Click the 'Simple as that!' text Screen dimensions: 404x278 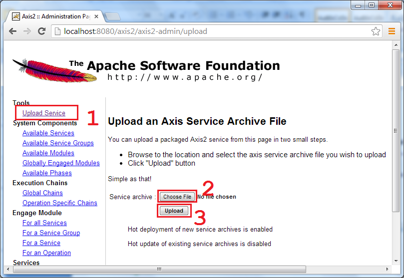click(130, 179)
